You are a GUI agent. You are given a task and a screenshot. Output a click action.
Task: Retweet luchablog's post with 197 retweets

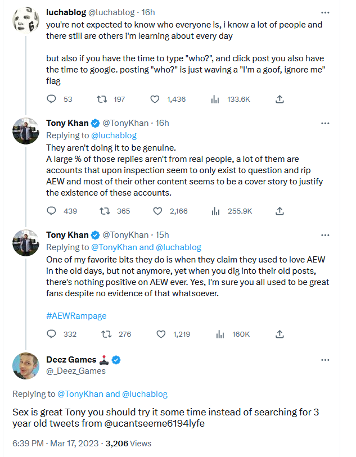click(103, 99)
